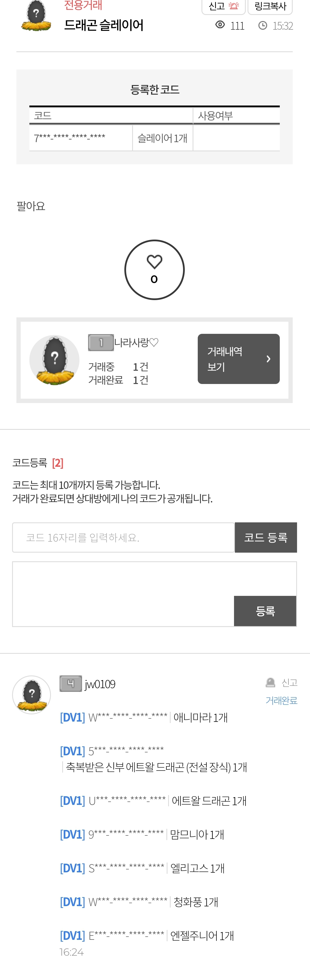
Task: Click the jw0109 username
Action: click(x=100, y=684)
